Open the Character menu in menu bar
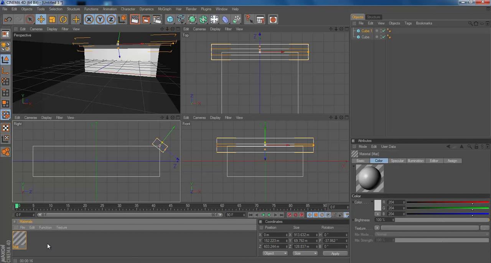 pyautogui.click(x=128, y=9)
